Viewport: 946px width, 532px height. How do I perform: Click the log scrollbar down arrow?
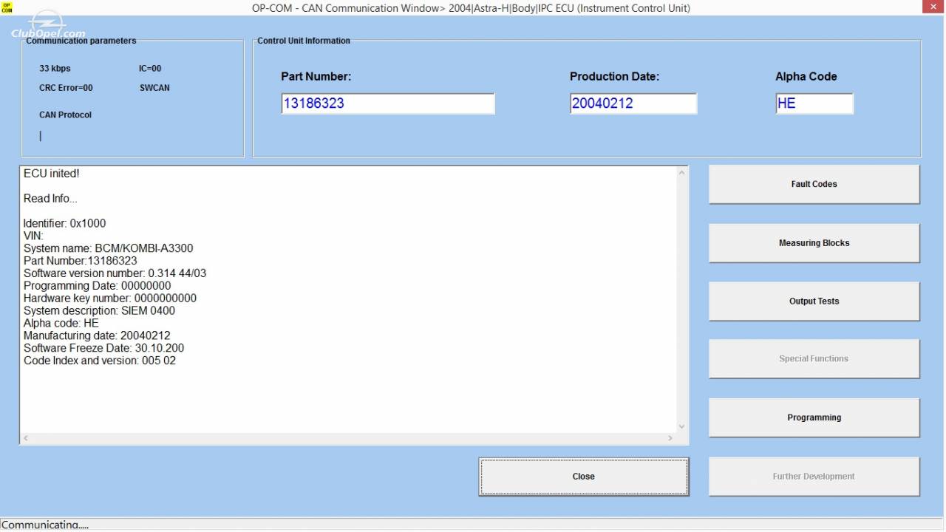681,426
